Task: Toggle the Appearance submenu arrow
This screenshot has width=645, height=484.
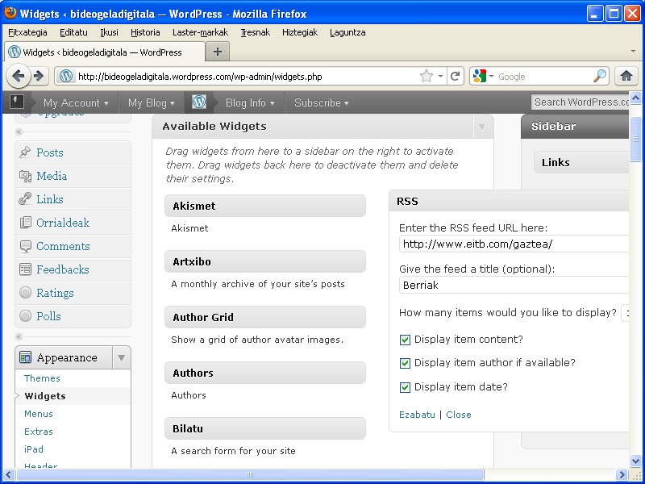Action: (x=122, y=357)
